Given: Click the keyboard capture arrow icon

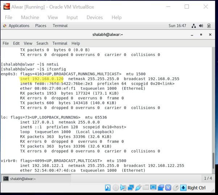Looking at the screenshot, I should click(x=183, y=188).
